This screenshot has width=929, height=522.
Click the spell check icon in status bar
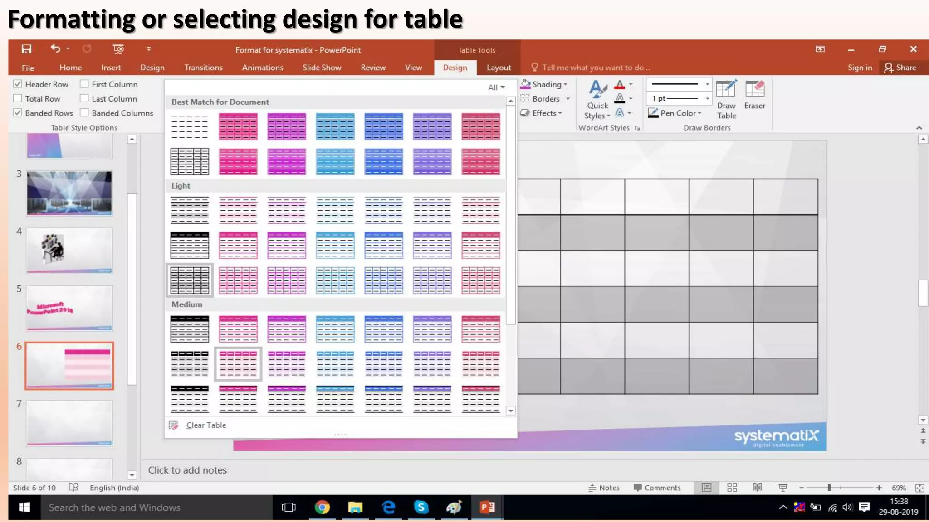click(73, 488)
